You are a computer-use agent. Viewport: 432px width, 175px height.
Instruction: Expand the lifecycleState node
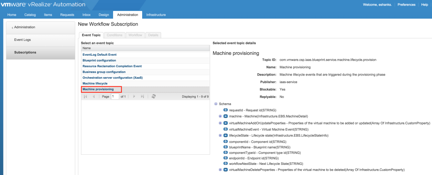point(220,135)
